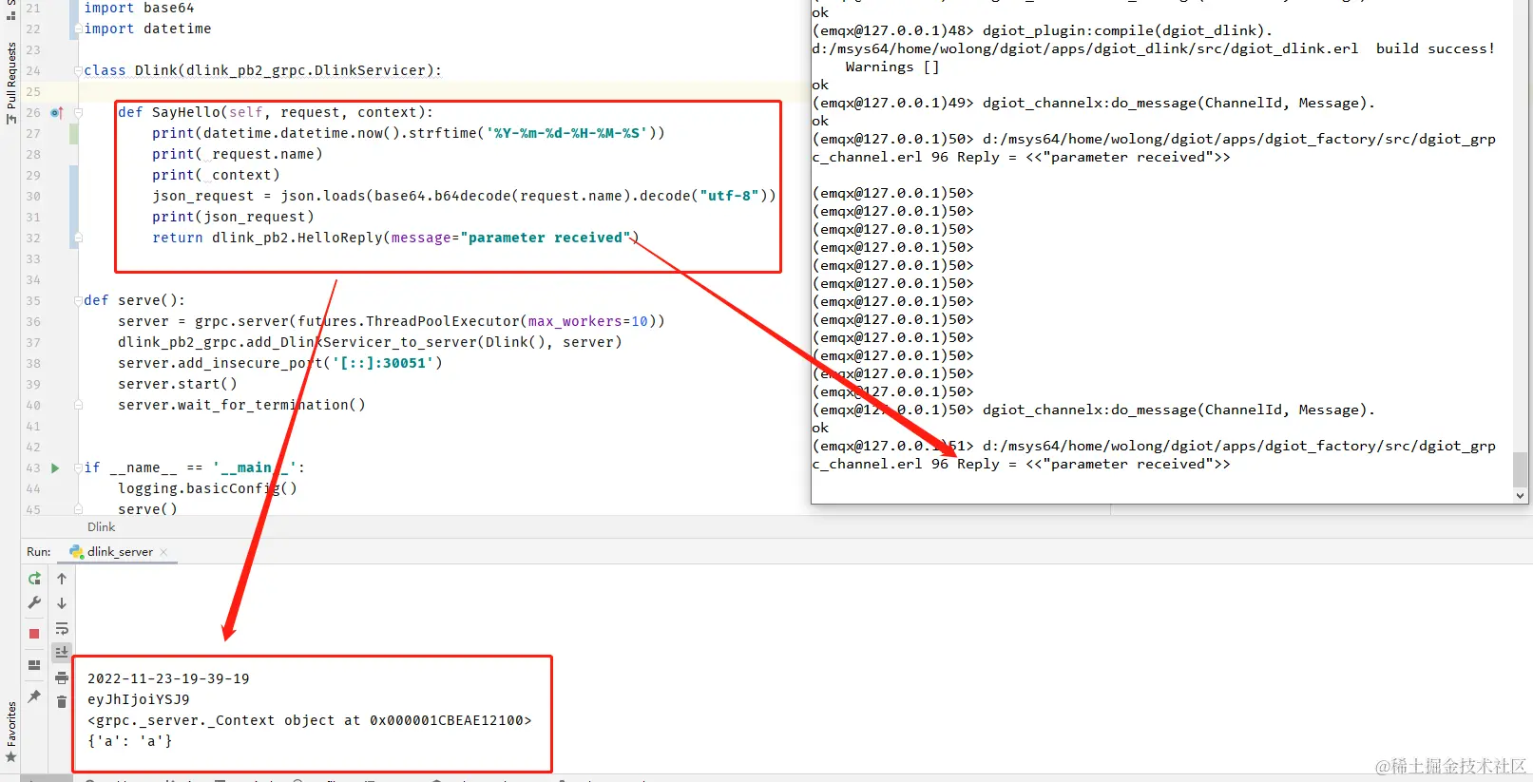The image size is (1533, 782).
Task: Click line number 30 in the gutter
Action: point(33,196)
